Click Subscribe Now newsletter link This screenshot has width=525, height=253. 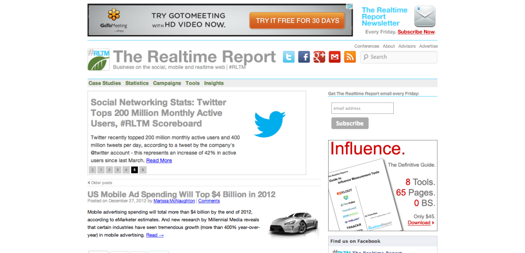click(416, 32)
